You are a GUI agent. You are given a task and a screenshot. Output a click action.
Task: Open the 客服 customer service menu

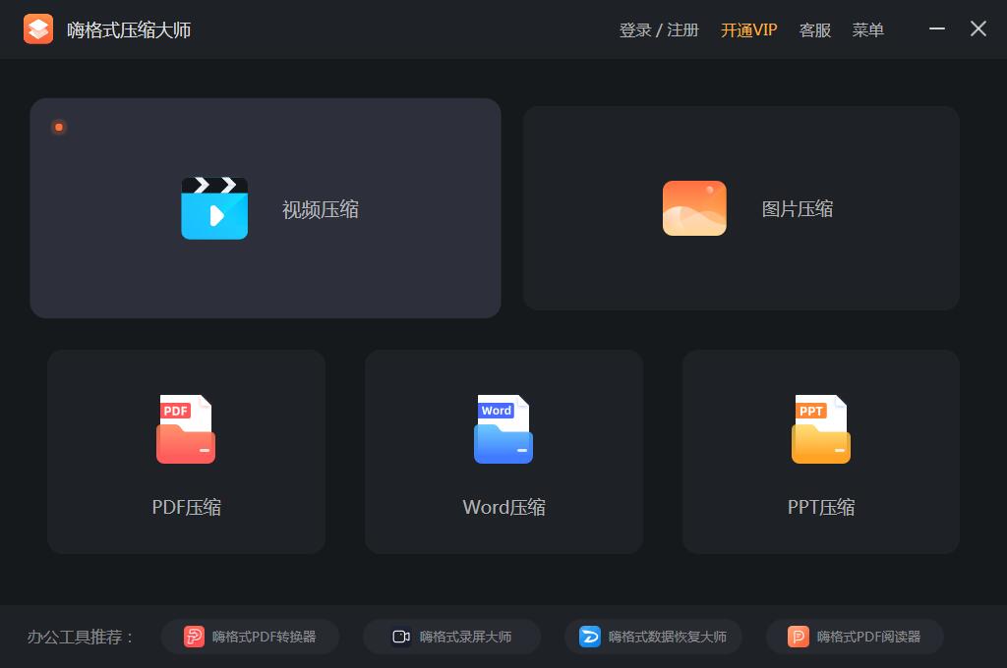[814, 29]
